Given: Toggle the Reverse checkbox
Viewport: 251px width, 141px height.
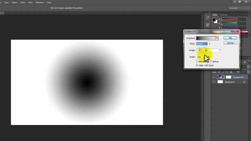Looking at the screenshot, I should (197, 62).
